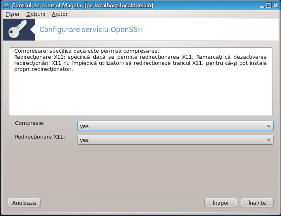Maximize the Centrul de control Mageia window

click(x=269, y=5)
